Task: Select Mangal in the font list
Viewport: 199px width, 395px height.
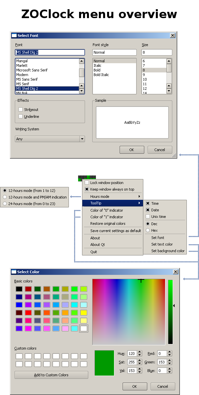Action: pyautogui.click(x=47, y=61)
